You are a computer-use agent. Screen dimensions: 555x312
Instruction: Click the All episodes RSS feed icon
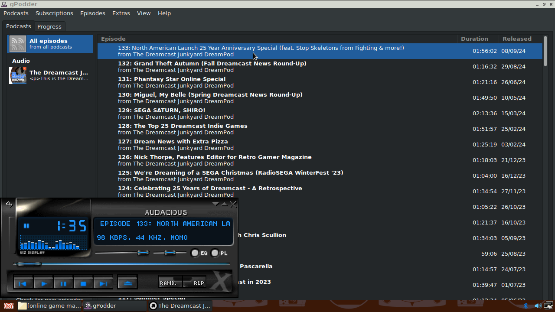(18, 44)
